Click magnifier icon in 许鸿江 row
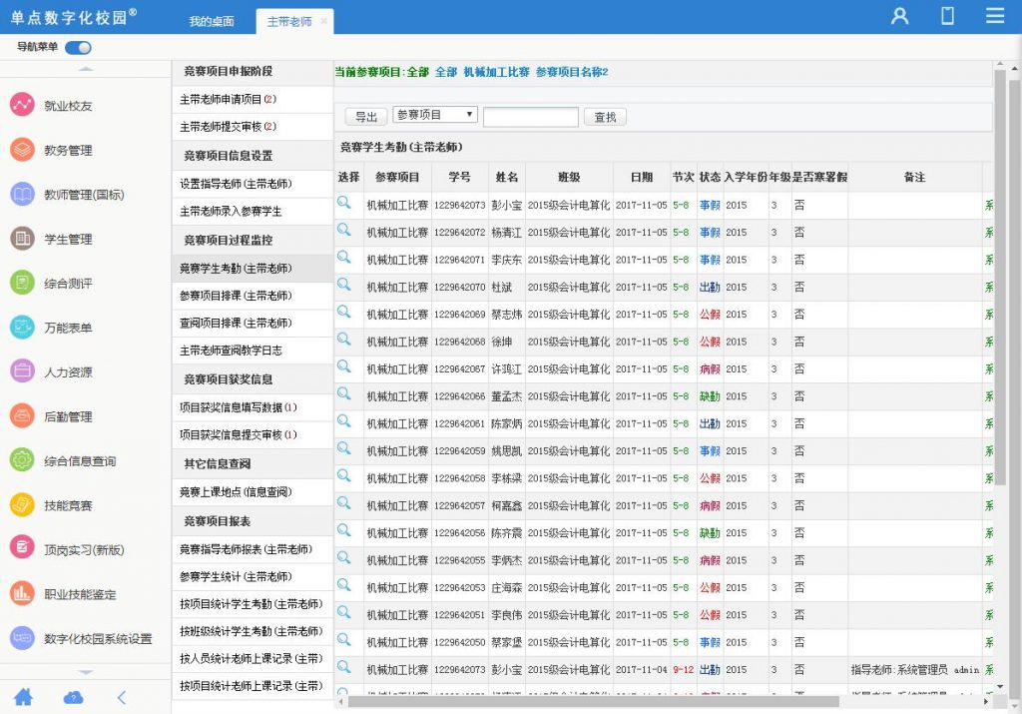Image resolution: width=1022 pixels, height=714 pixels. (x=344, y=367)
